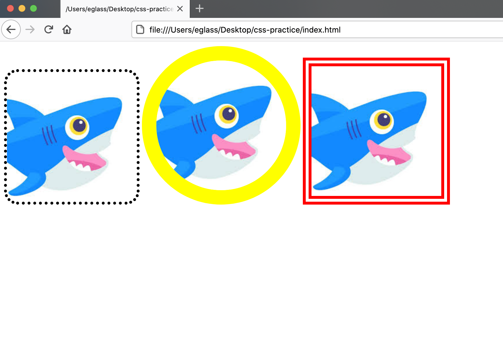
Task: Click the shark image with dotted border
Action: 72,137
